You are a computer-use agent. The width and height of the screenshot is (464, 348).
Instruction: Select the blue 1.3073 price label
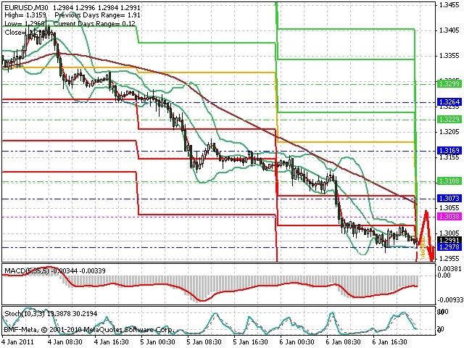[x=449, y=198]
